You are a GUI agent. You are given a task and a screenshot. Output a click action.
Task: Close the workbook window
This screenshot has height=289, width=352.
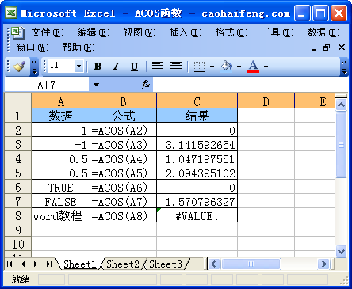(342, 48)
